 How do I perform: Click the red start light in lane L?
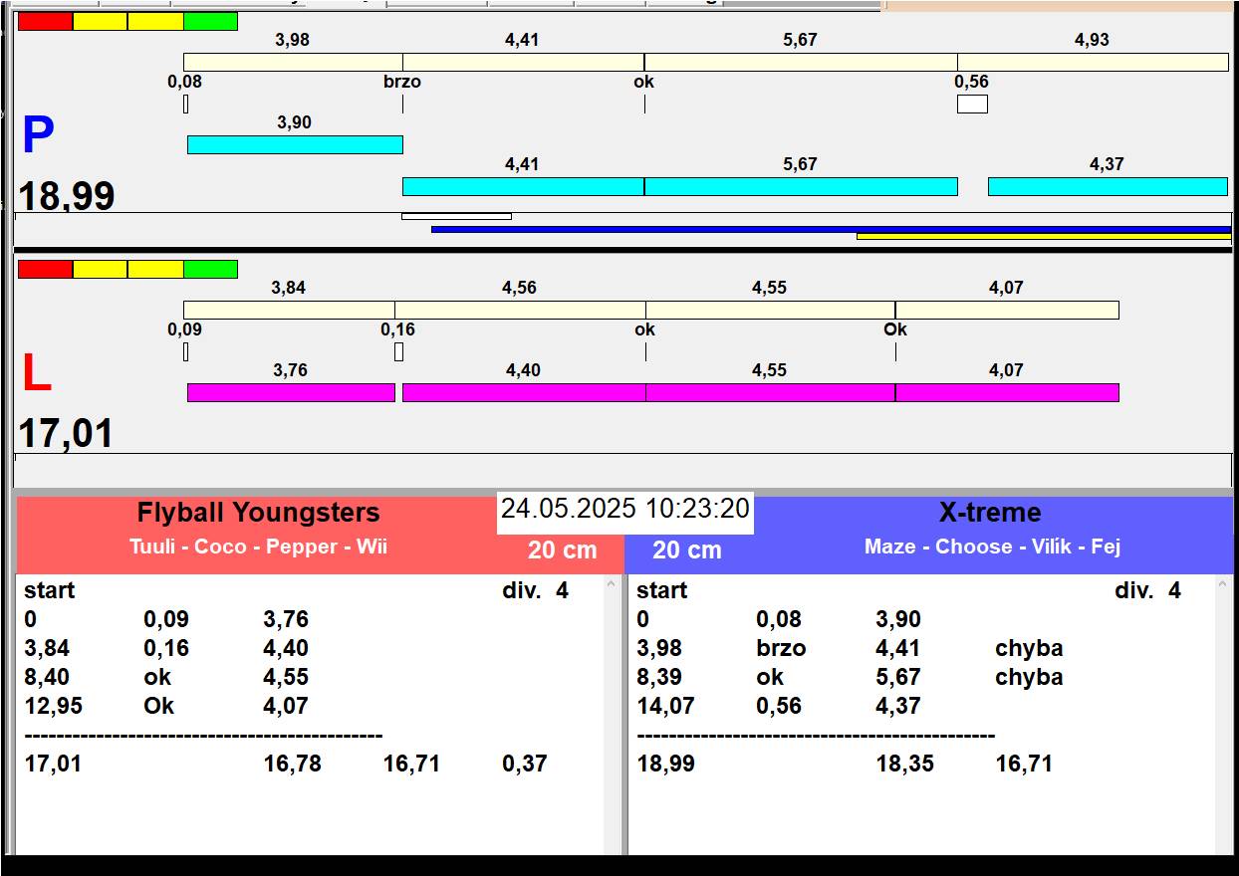coord(45,270)
